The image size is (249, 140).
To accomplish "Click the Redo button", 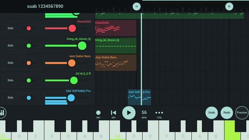I will pyautogui.click(x=227, y=112).
